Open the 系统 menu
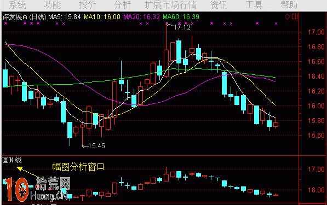Image resolution: width=327 pixels, height=205 pixels. point(18,5)
